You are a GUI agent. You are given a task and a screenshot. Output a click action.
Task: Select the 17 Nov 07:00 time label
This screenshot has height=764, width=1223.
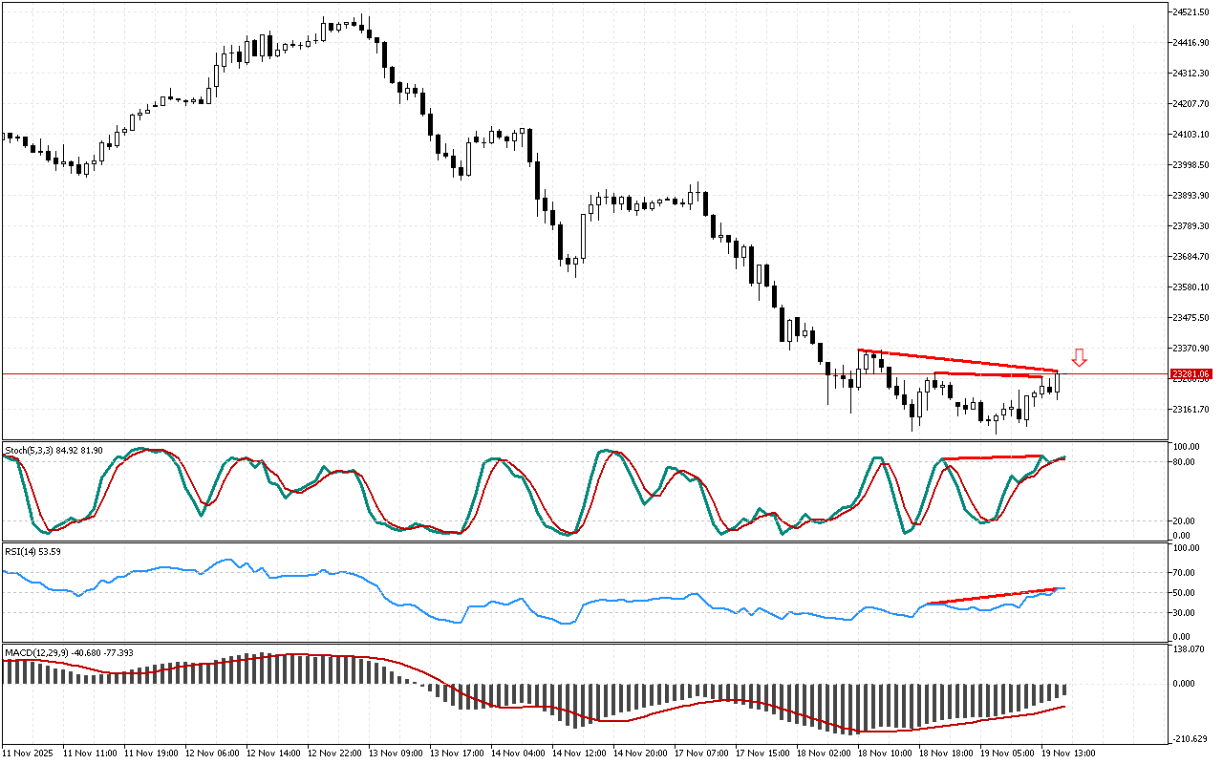click(701, 753)
